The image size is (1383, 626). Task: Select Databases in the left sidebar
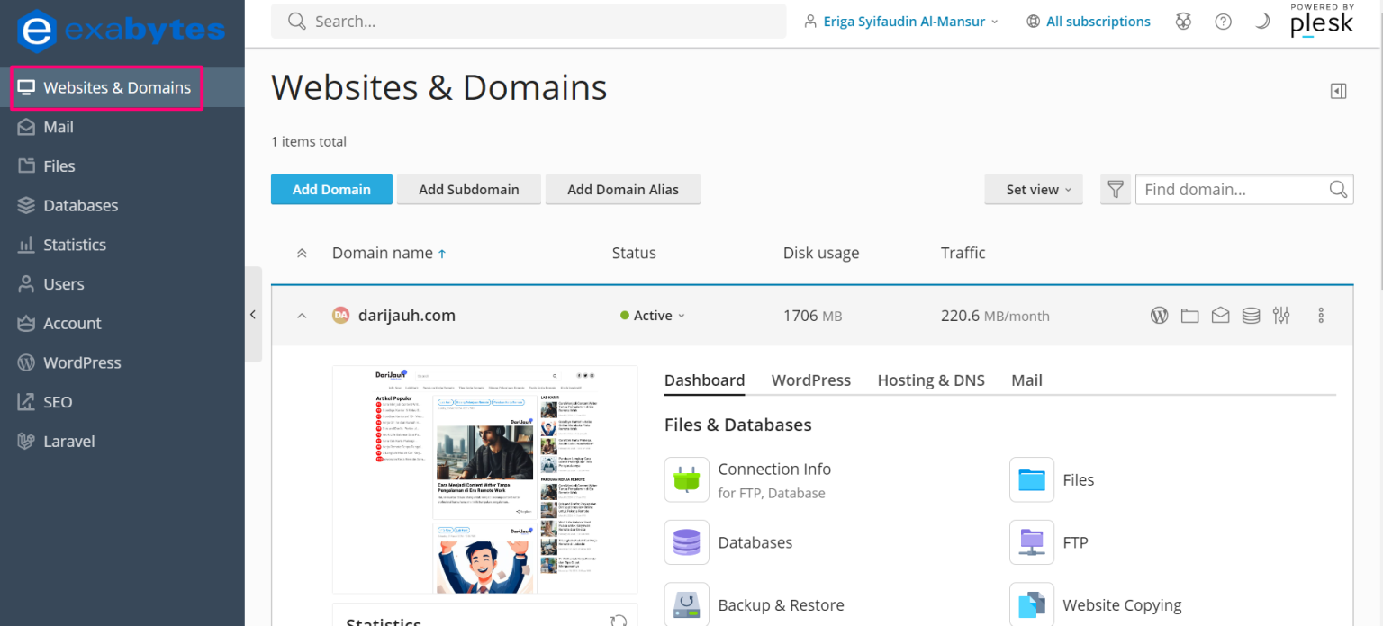click(80, 206)
